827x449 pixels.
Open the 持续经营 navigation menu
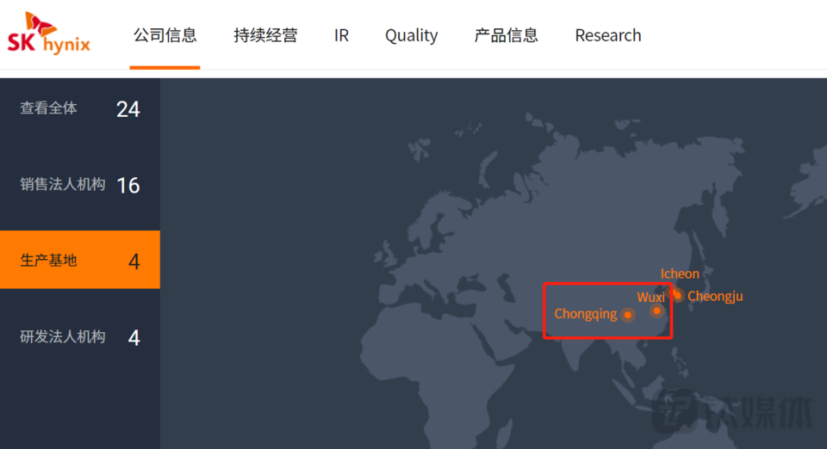click(265, 35)
